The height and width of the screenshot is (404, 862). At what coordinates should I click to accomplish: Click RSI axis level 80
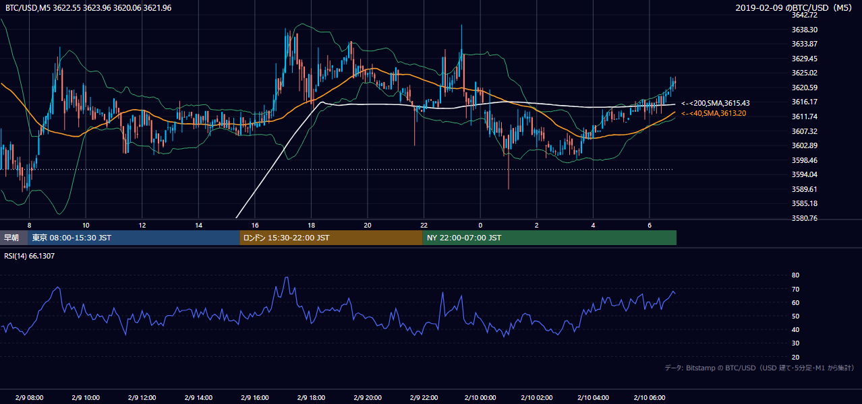(x=795, y=275)
